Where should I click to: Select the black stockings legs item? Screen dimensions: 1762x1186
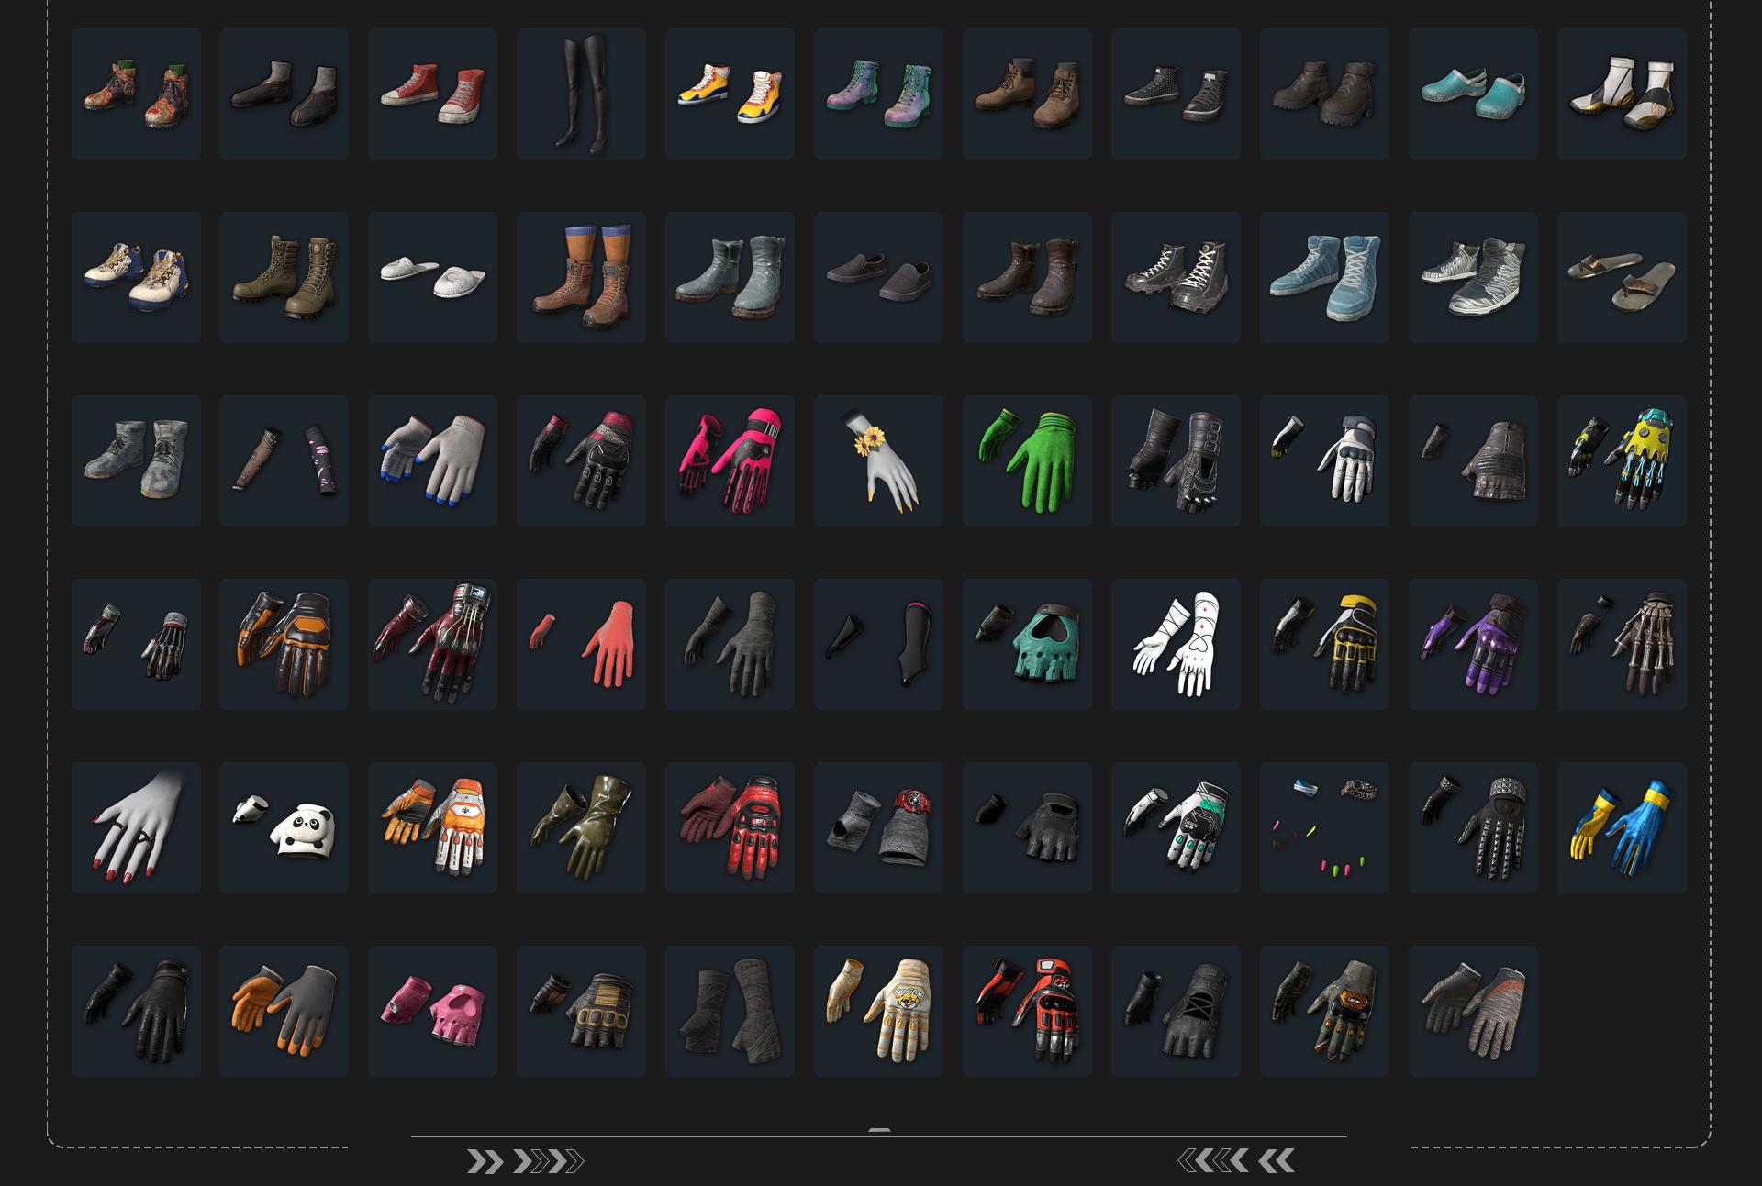click(x=581, y=94)
